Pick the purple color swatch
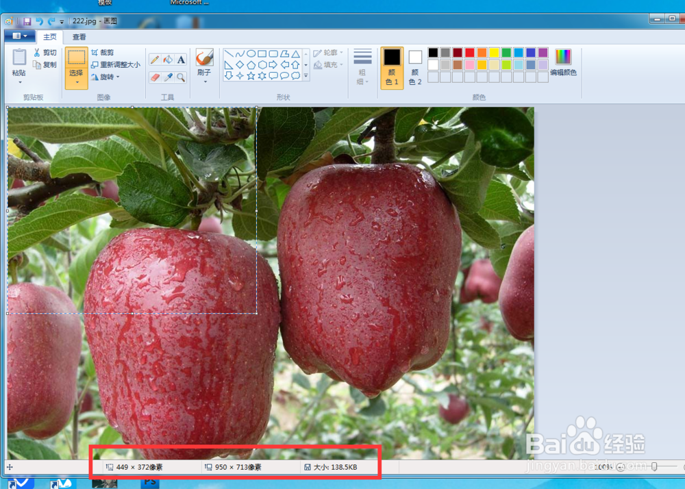Image resolution: width=685 pixels, height=489 pixels. (x=543, y=53)
